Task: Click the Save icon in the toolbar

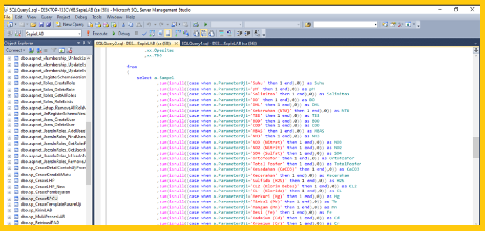Action: pos(41,25)
